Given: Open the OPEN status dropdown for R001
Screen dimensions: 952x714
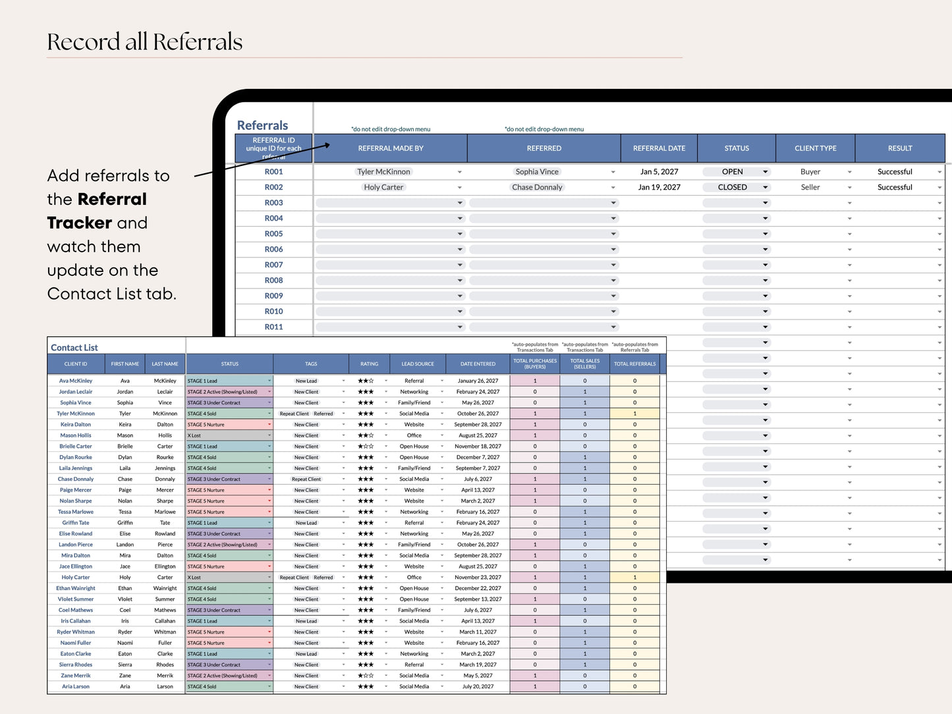Looking at the screenshot, I should click(765, 172).
